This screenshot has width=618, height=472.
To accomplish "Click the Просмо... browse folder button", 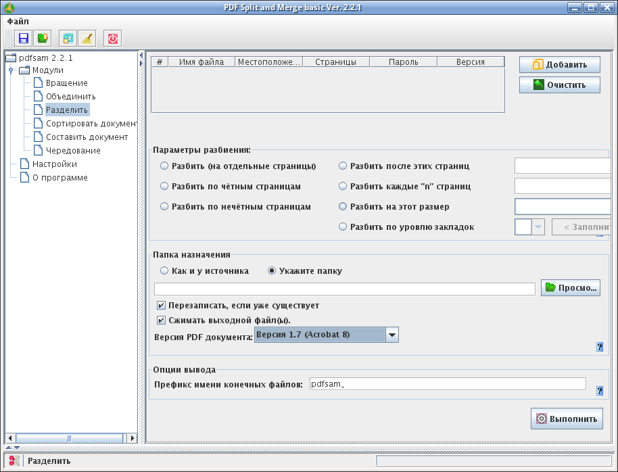I will click(x=571, y=288).
